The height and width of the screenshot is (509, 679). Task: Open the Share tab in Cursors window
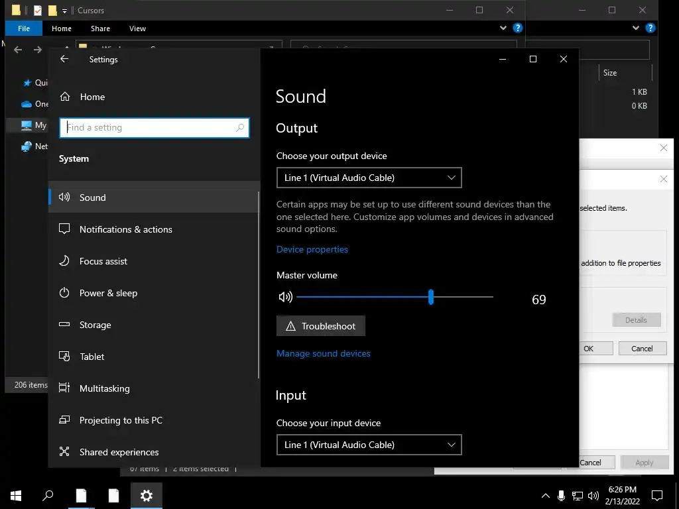pyautogui.click(x=101, y=28)
